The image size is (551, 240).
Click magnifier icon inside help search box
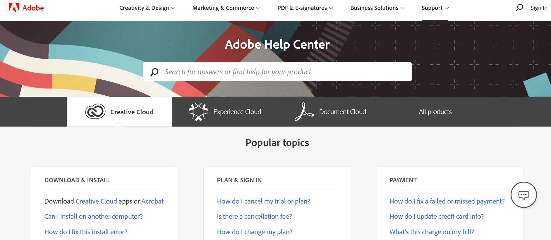[155, 72]
